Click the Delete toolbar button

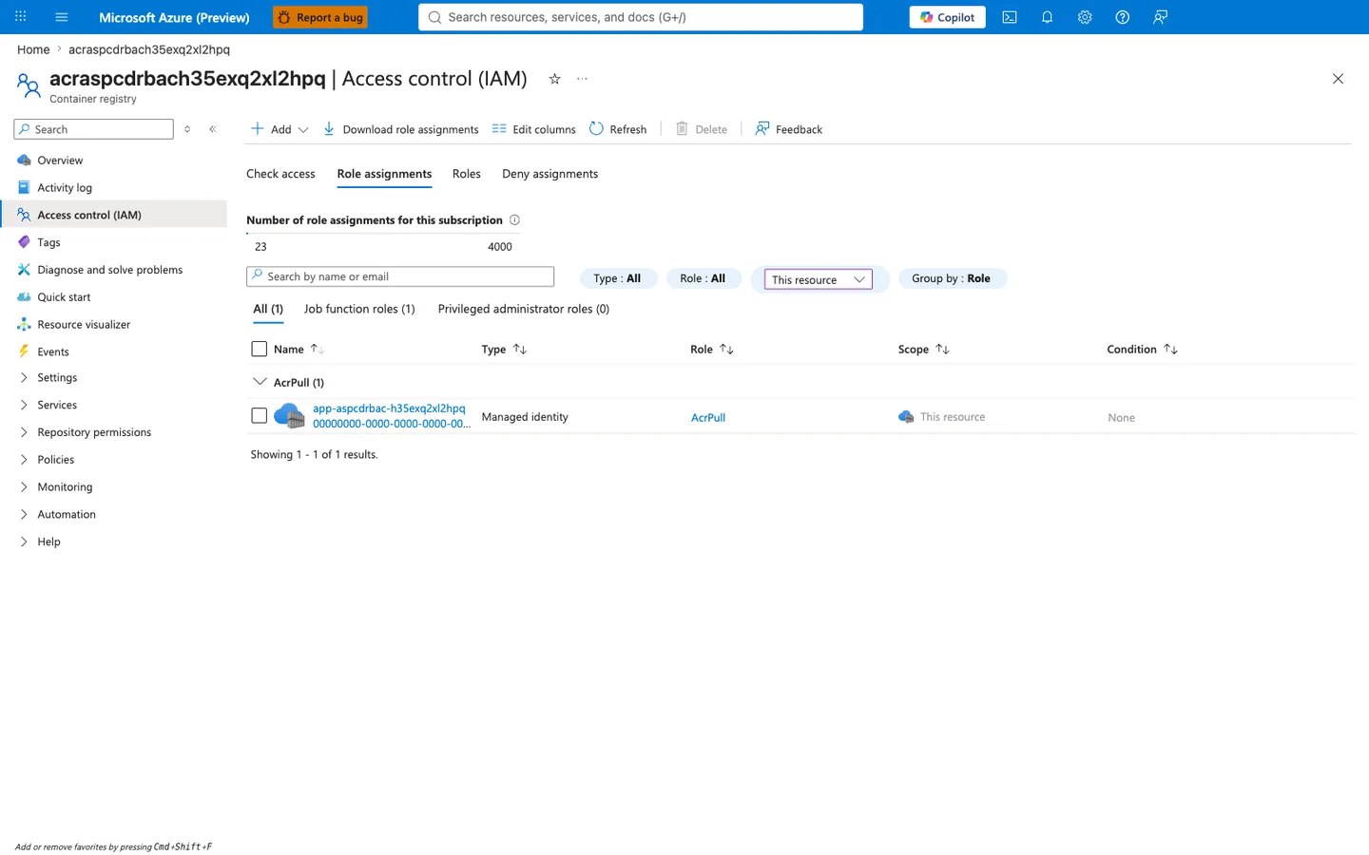pyautogui.click(x=702, y=129)
